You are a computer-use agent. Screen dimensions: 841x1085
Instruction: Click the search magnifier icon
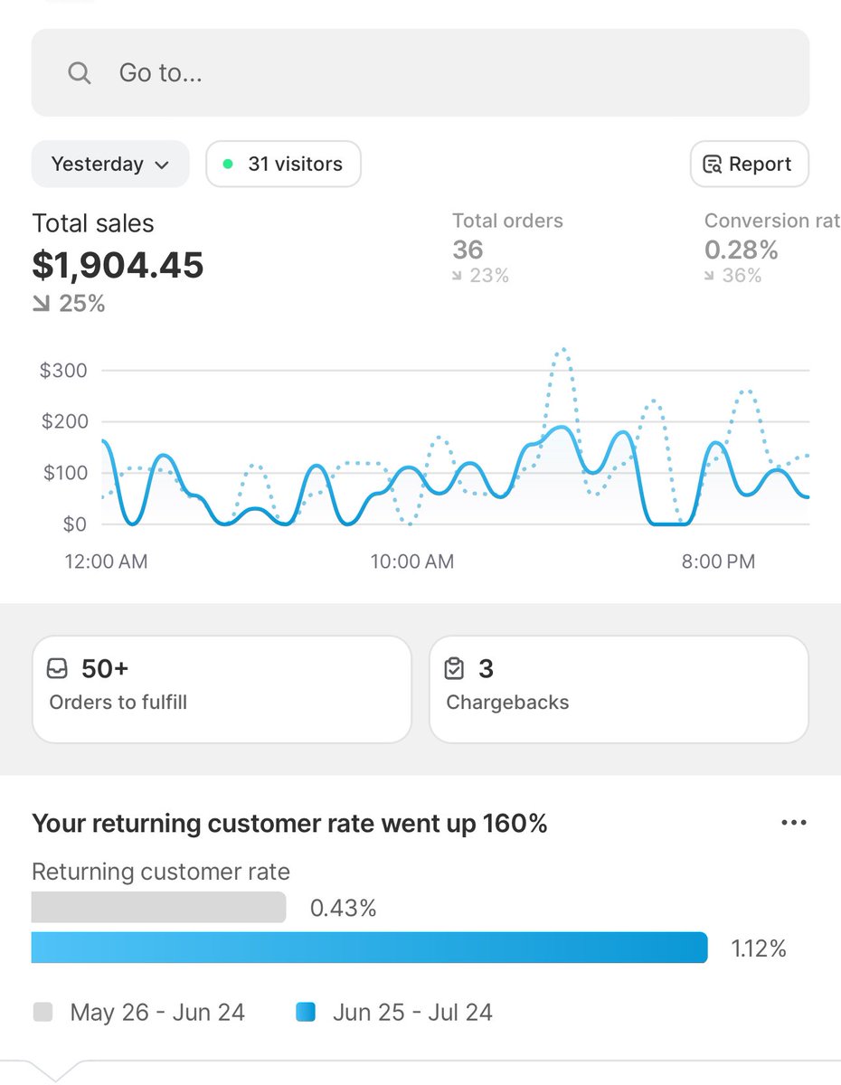tap(80, 73)
